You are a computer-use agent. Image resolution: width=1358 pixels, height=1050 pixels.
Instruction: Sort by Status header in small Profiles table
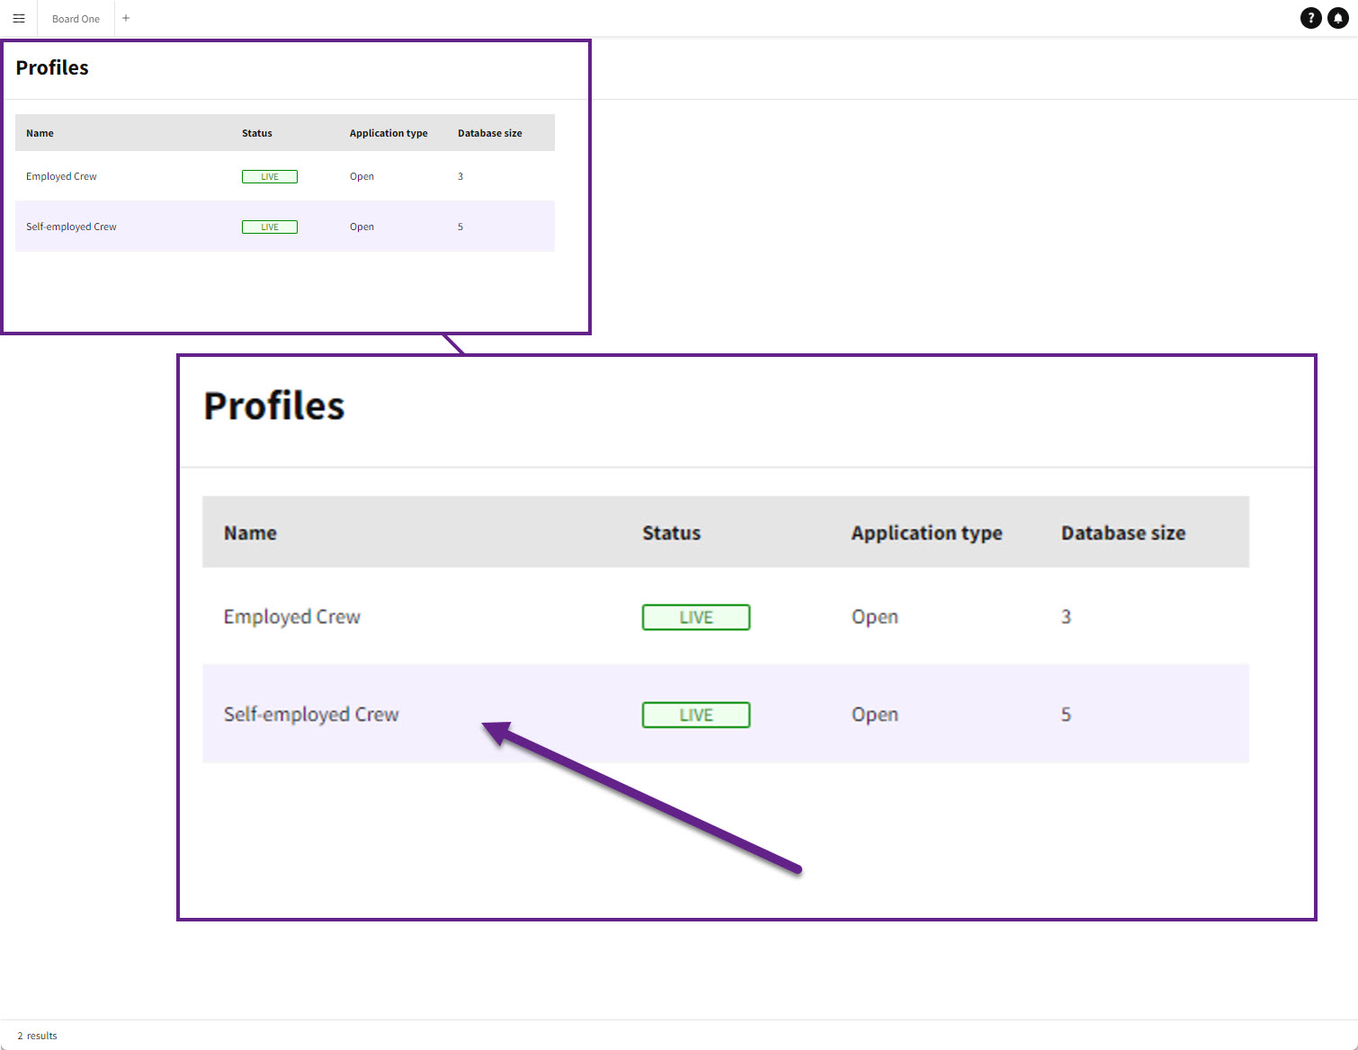click(x=257, y=133)
